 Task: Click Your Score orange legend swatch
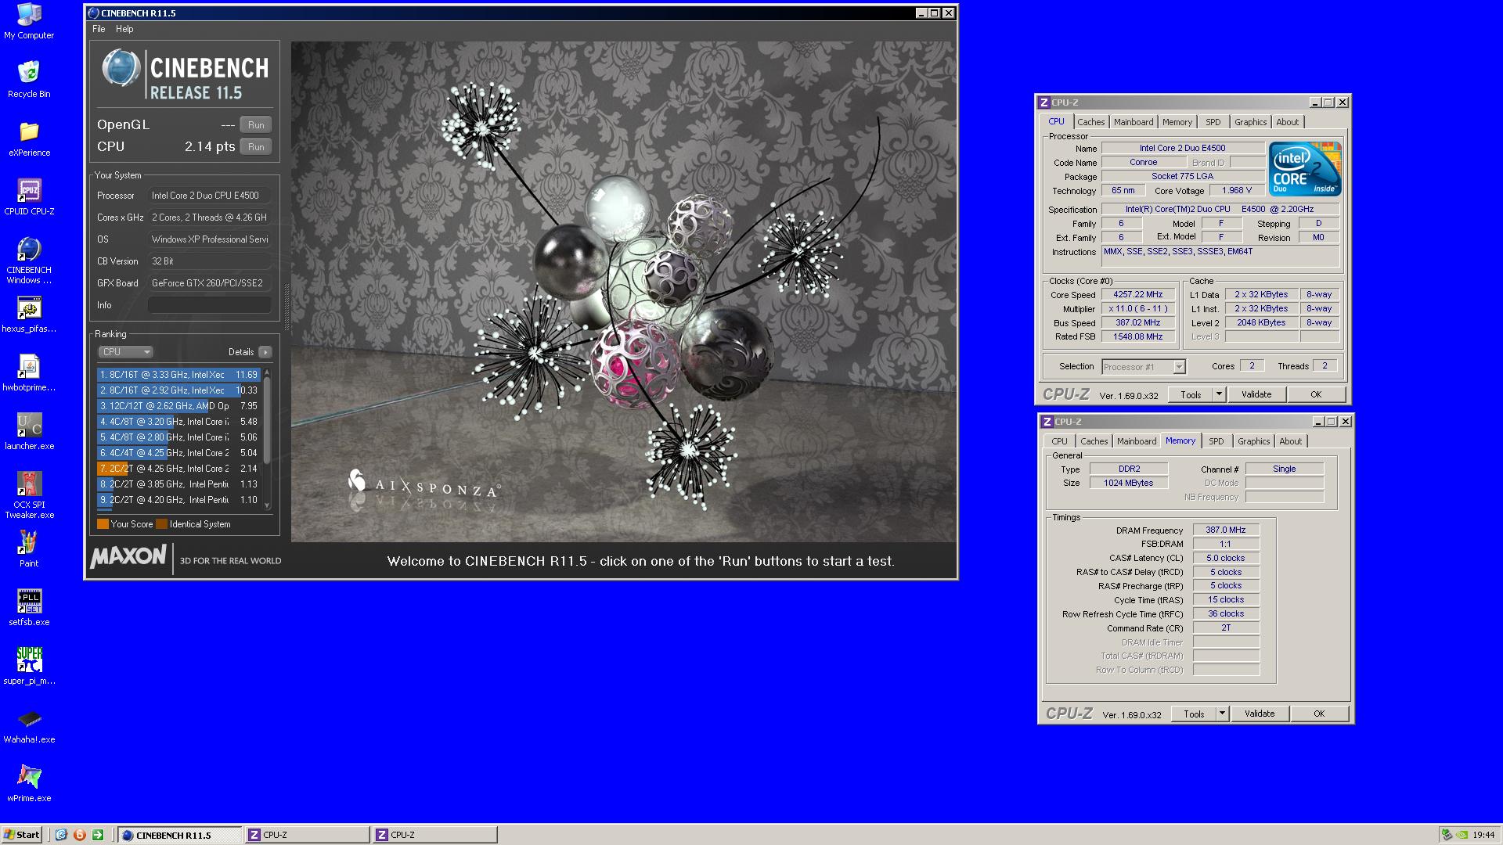pyautogui.click(x=103, y=524)
